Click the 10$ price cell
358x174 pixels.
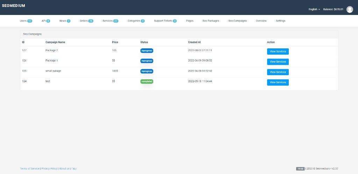(x=114, y=50)
